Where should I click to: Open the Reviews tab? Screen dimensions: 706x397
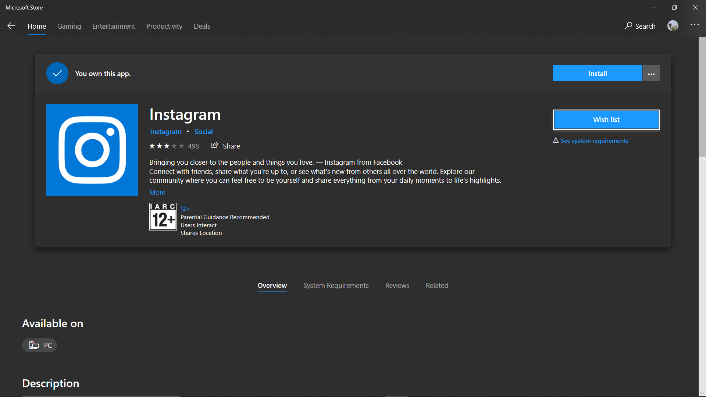point(397,286)
